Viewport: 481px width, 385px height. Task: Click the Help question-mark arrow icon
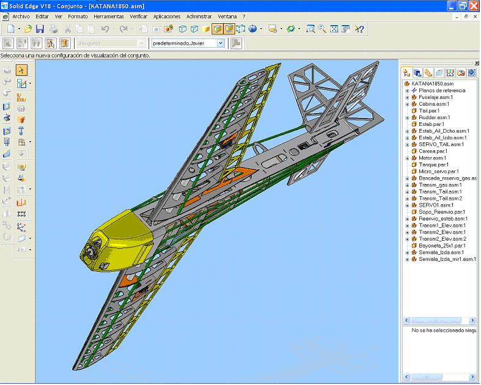359,29
